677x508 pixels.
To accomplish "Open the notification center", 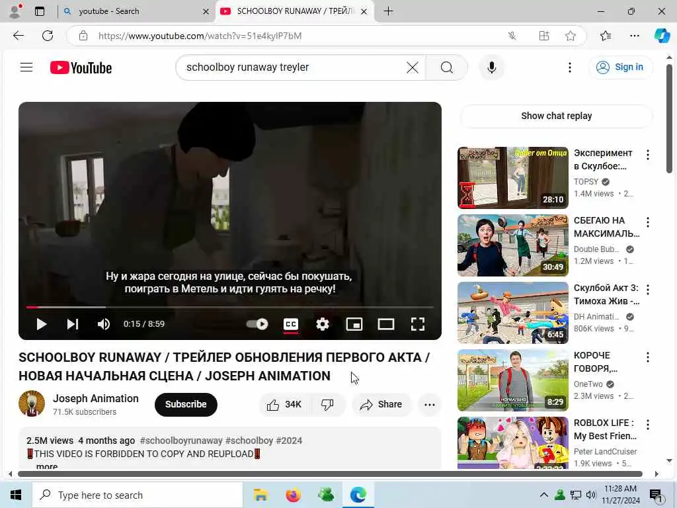I will point(655,495).
